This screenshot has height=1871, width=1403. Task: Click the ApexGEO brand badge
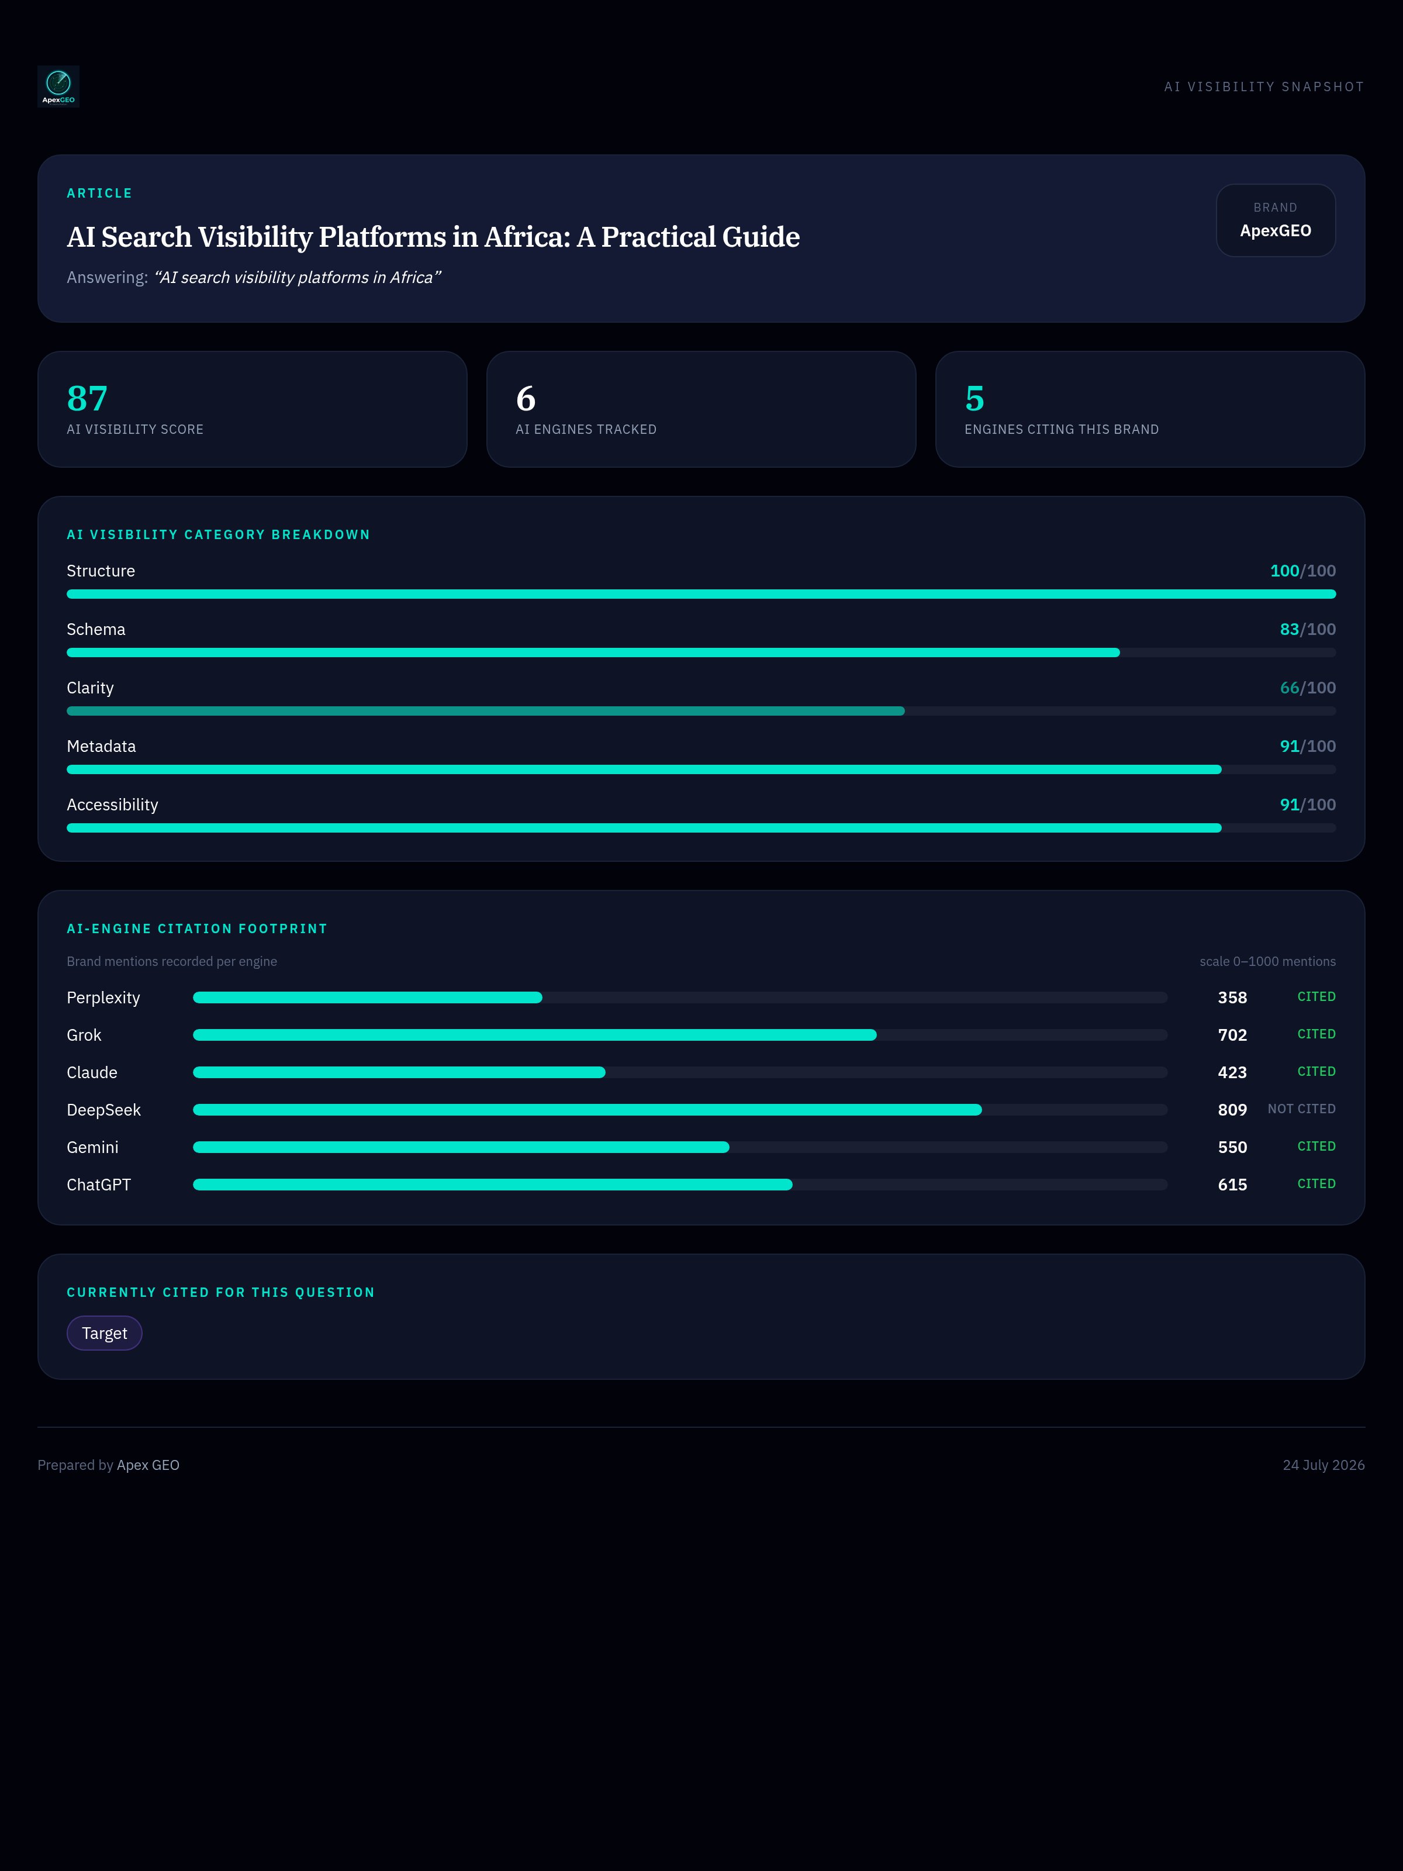point(1276,220)
